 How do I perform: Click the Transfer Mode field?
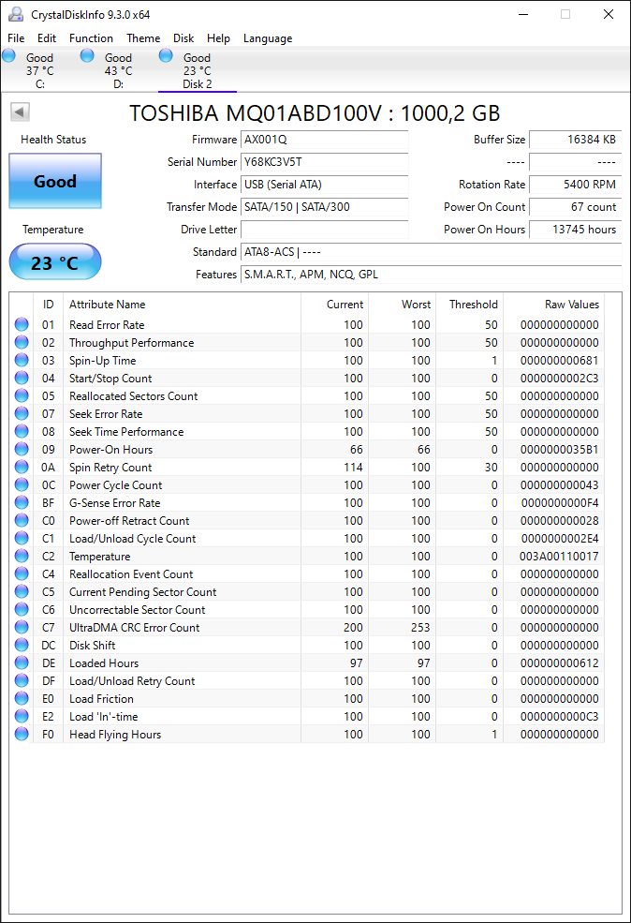325,206
